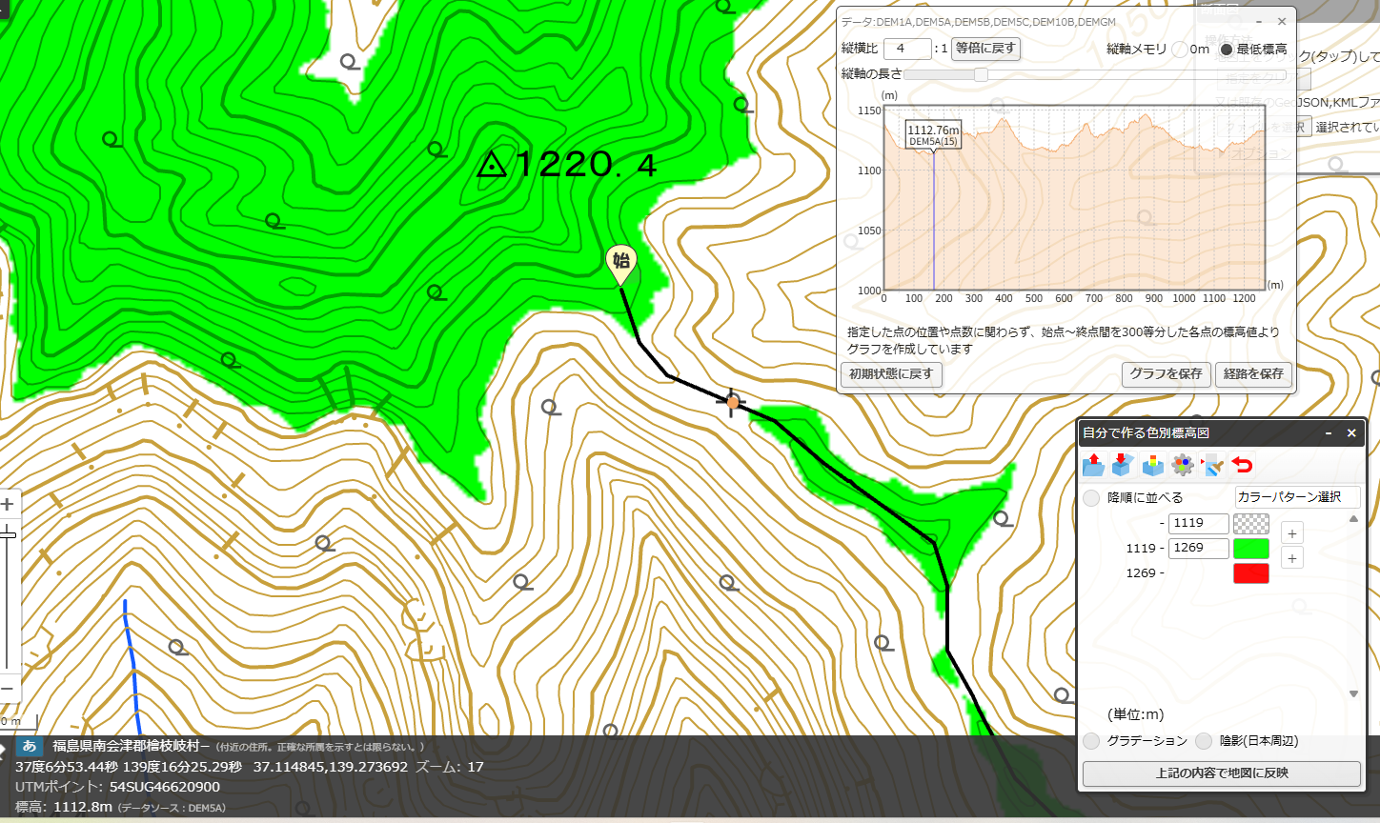Click the box with color-bar icon
Image resolution: width=1380 pixels, height=823 pixels.
coord(1153,465)
